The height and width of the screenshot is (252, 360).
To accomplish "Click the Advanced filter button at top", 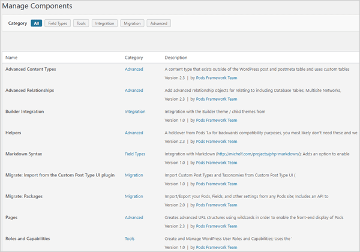I will point(159,23).
